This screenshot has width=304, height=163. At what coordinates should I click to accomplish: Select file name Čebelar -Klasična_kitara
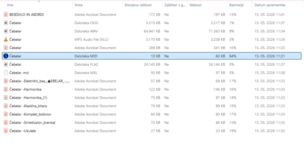click(28, 106)
